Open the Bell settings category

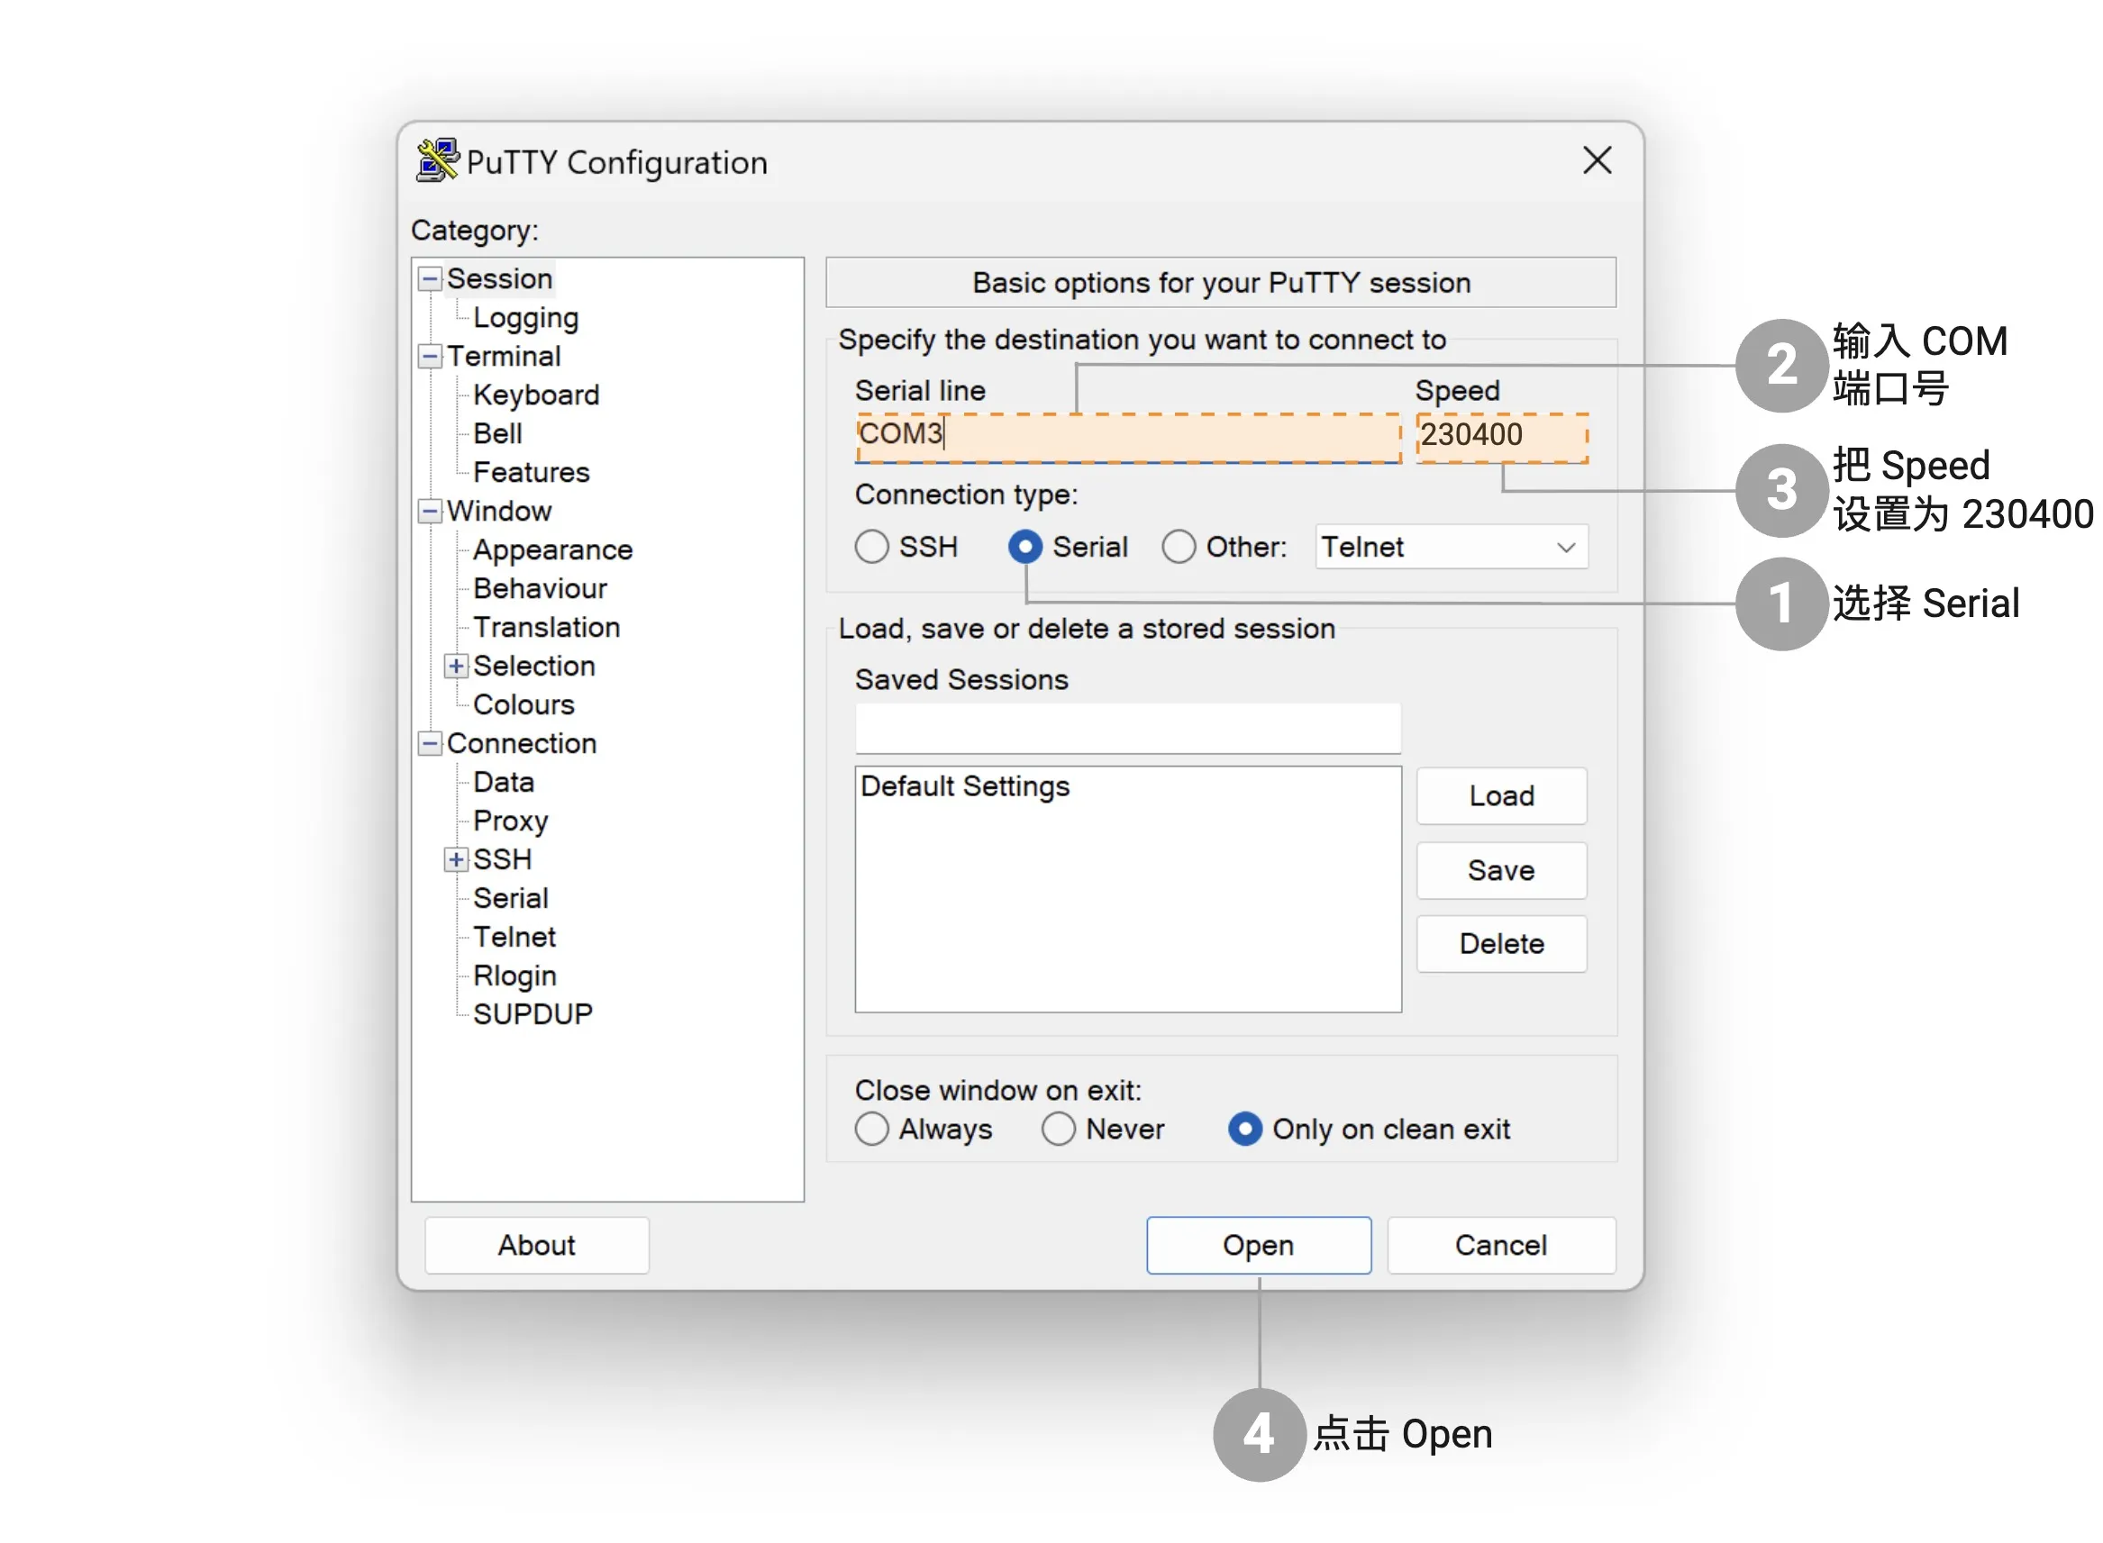497,433
